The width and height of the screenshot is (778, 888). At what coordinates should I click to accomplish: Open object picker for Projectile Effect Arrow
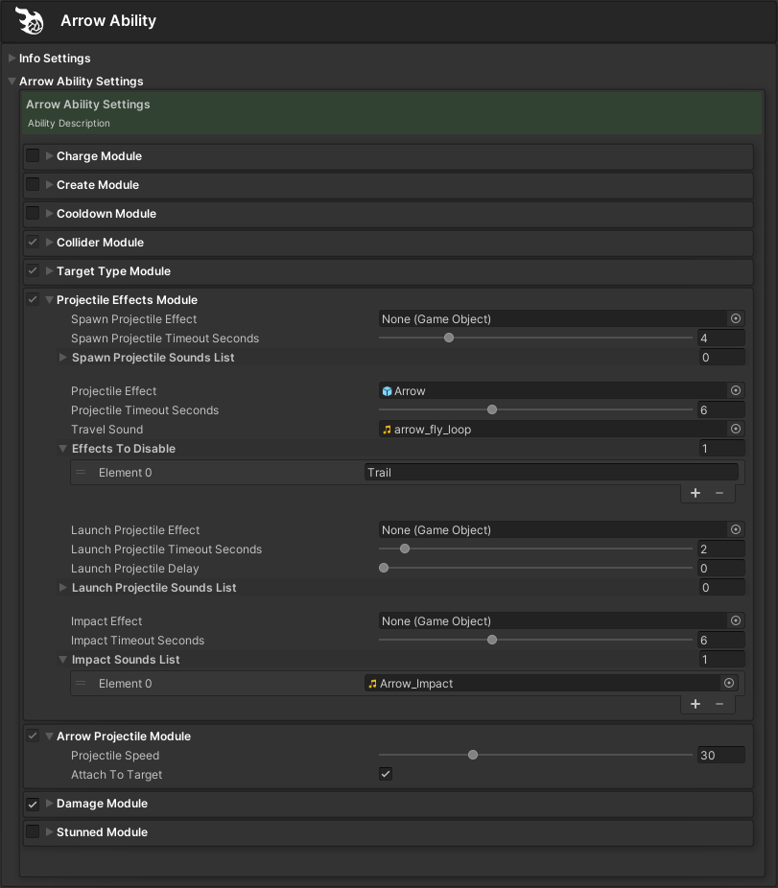(736, 391)
